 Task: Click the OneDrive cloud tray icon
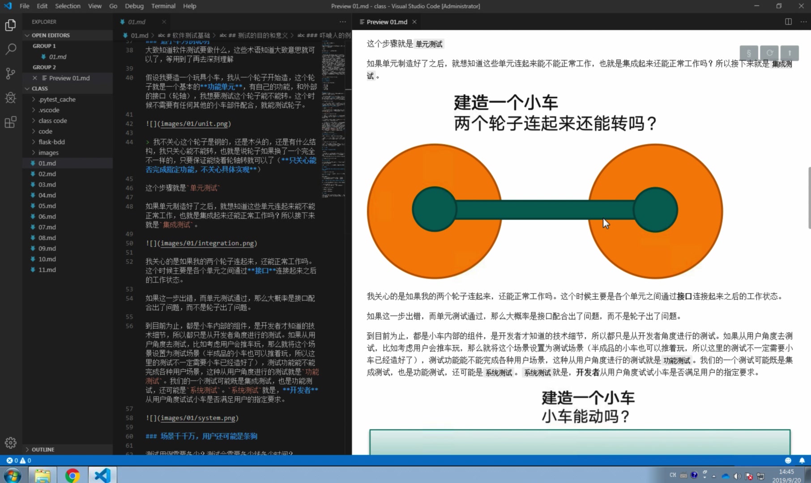(726, 476)
